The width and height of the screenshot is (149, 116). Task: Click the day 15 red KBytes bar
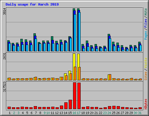tap(70, 104)
